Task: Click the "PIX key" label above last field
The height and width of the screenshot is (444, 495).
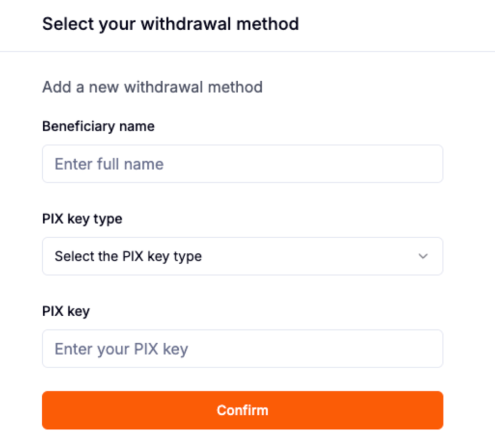Action: tap(66, 311)
